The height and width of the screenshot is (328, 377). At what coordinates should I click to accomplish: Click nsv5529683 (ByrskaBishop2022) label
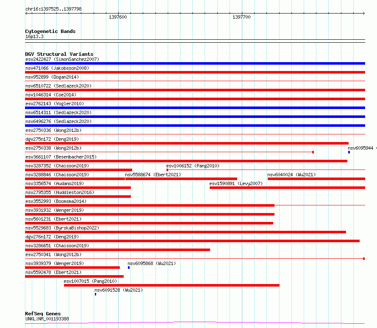tap(62, 228)
